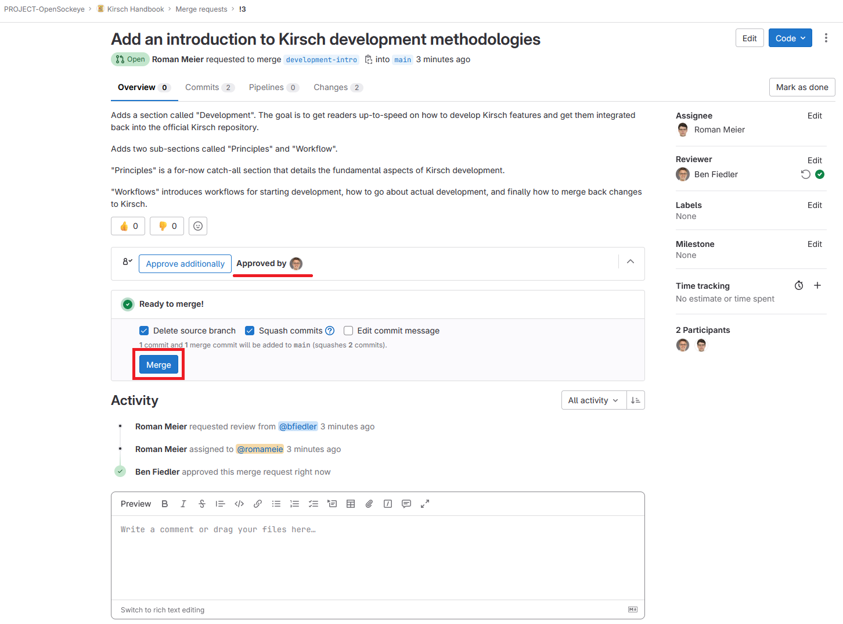Insert a checklist in the comment
Image resolution: width=843 pixels, height=624 pixels.
[x=314, y=504]
